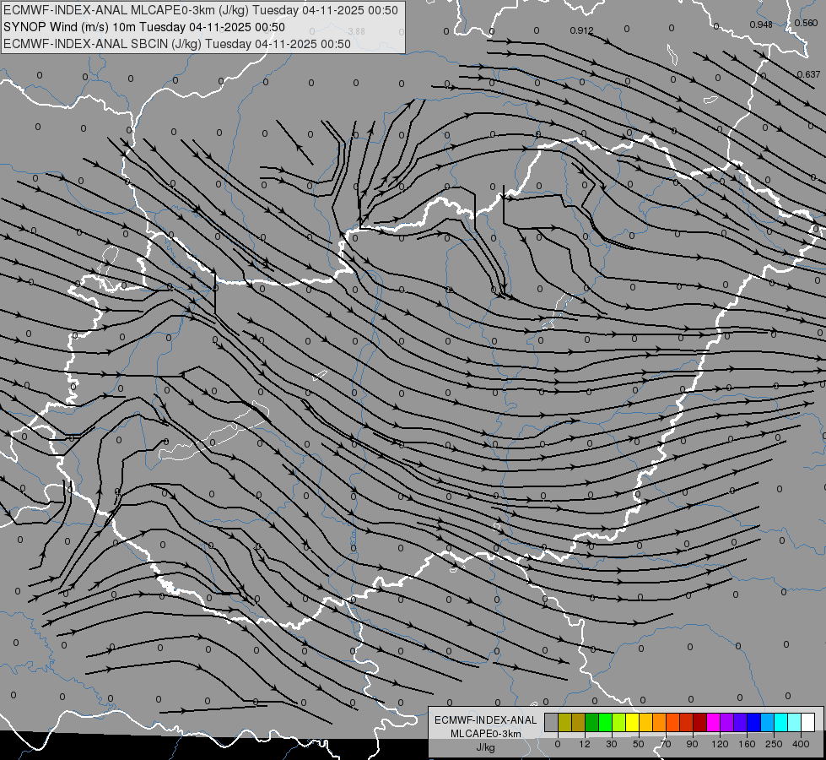Click the SYNOP Wind 10m title line

click(x=143, y=27)
